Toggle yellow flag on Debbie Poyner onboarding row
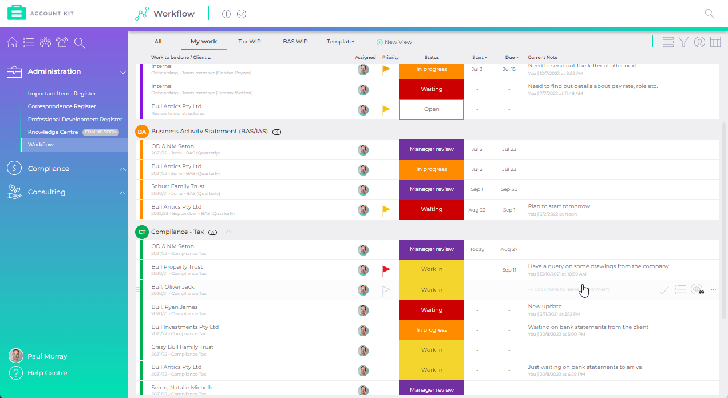Viewport: 728px width, 398px height. click(386, 70)
